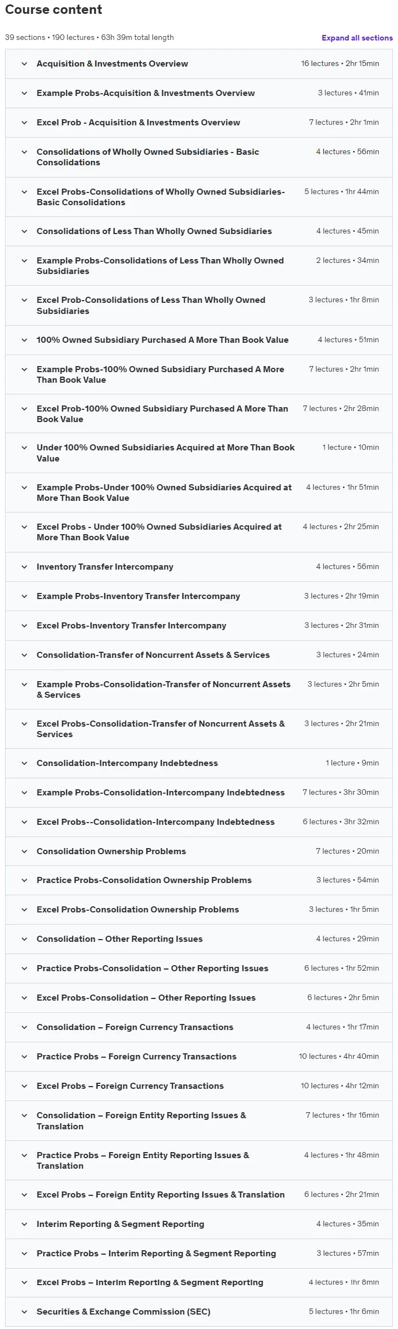This screenshot has height=1329, width=398.
Task: Expand all sections link
Action: pyautogui.click(x=357, y=38)
